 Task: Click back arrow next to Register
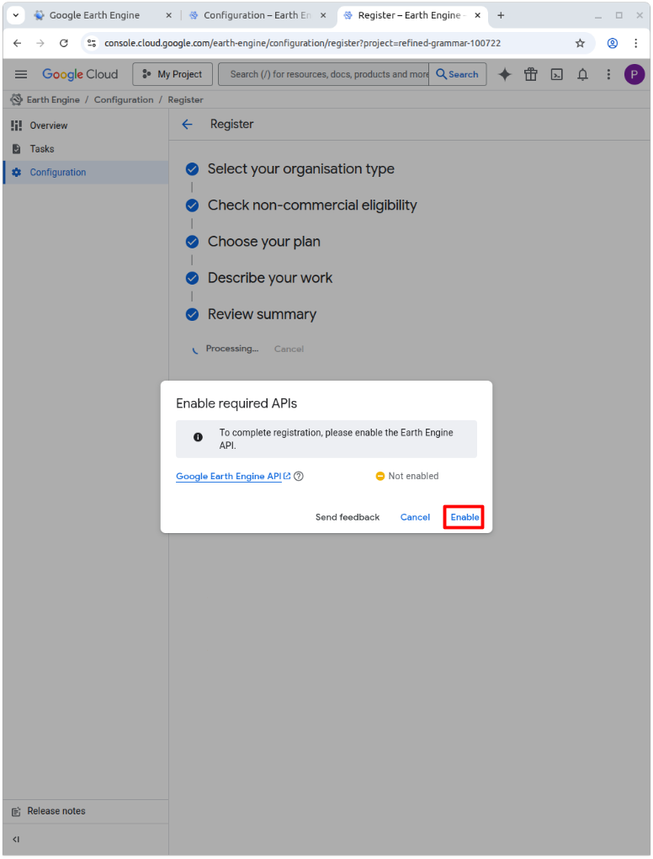point(187,124)
